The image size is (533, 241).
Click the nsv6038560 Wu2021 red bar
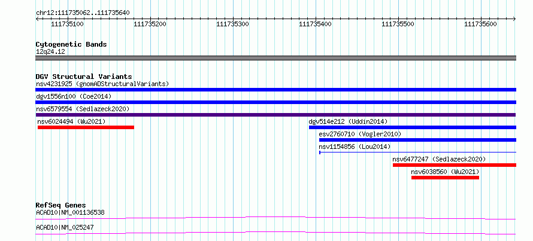point(446,178)
